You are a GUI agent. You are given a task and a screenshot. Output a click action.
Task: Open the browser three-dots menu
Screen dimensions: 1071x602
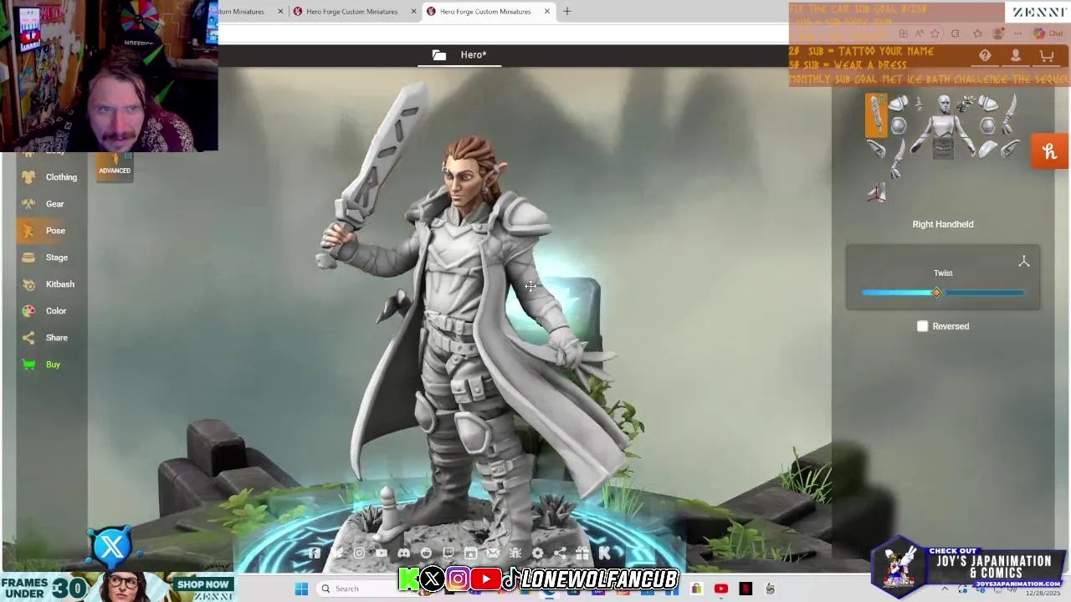click(1018, 34)
